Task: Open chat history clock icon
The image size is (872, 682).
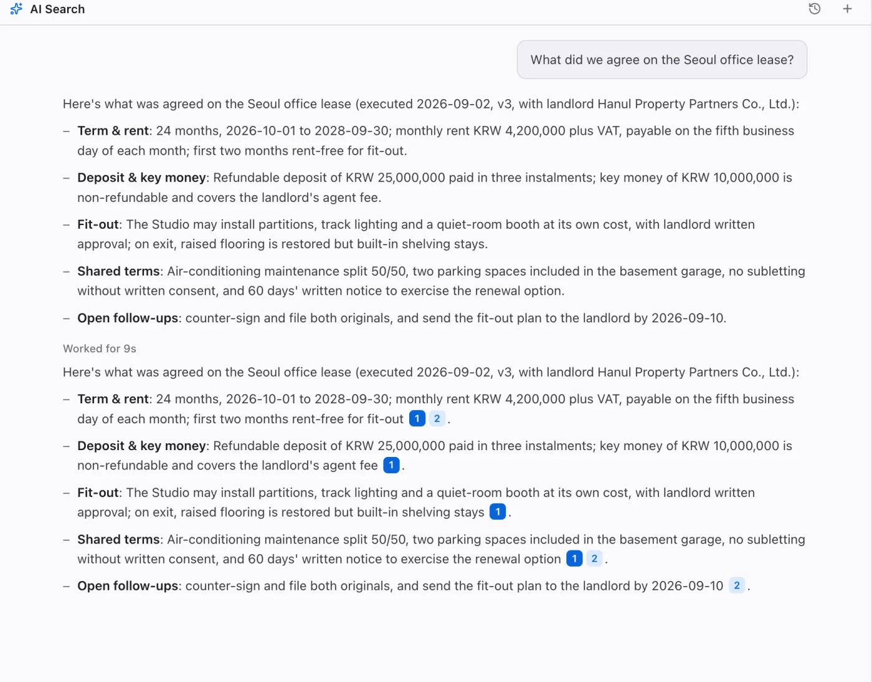Action: tap(814, 9)
